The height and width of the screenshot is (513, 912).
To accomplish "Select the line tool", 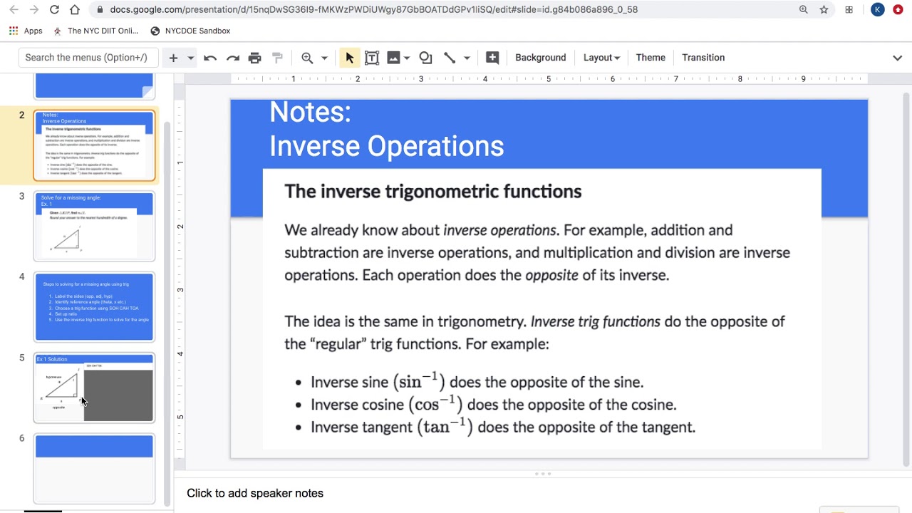I will coord(450,58).
